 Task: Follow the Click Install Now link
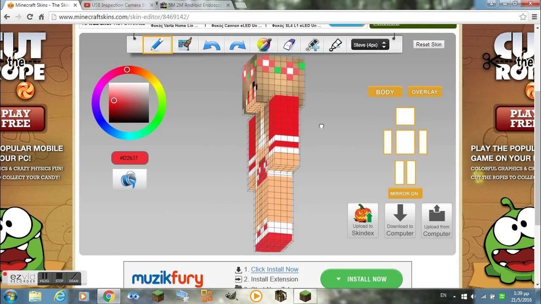pyautogui.click(x=275, y=269)
